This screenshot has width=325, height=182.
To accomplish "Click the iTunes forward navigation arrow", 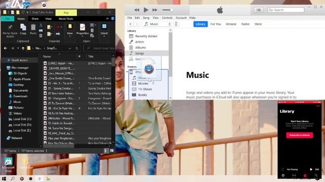I will 137,24.
